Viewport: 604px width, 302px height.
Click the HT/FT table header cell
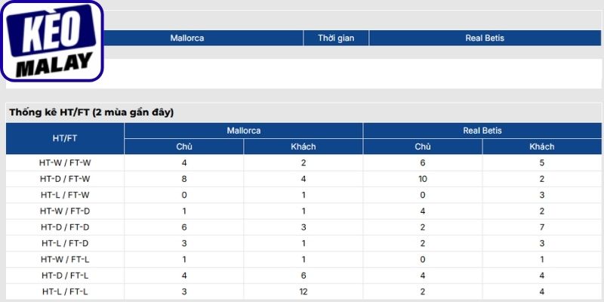[x=65, y=139]
